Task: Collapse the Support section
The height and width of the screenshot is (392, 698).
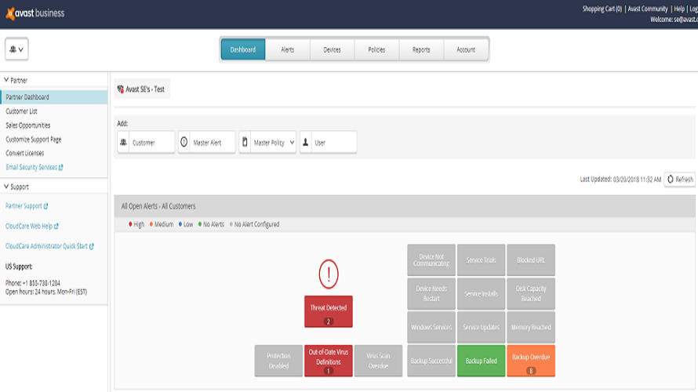Action: coord(6,187)
